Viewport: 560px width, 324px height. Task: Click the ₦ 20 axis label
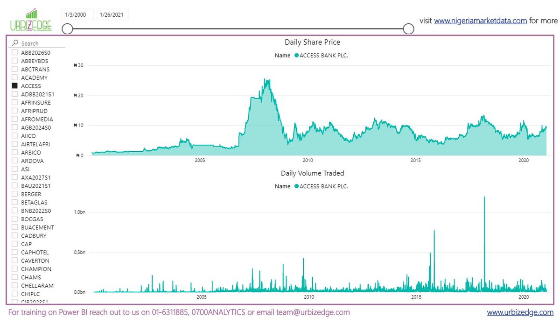point(78,95)
